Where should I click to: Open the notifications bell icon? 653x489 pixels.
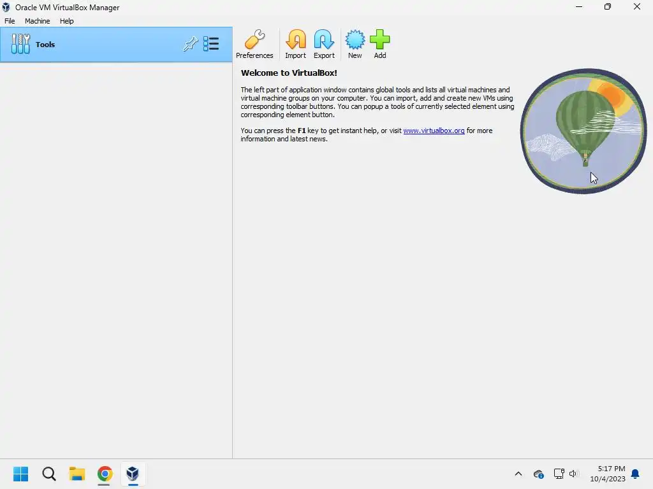[636, 474]
